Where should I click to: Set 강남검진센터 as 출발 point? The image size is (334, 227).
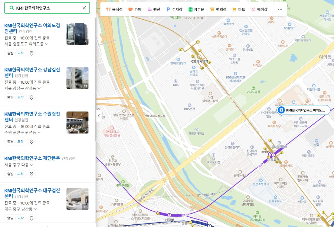point(10,97)
